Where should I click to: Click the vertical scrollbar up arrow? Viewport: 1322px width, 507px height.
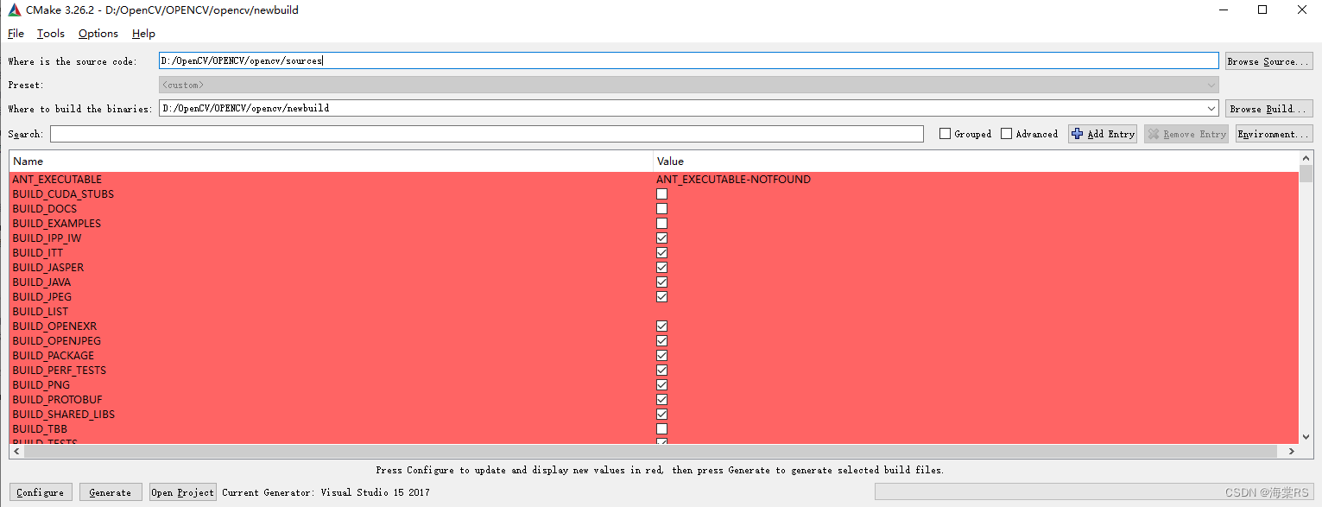(x=1306, y=158)
